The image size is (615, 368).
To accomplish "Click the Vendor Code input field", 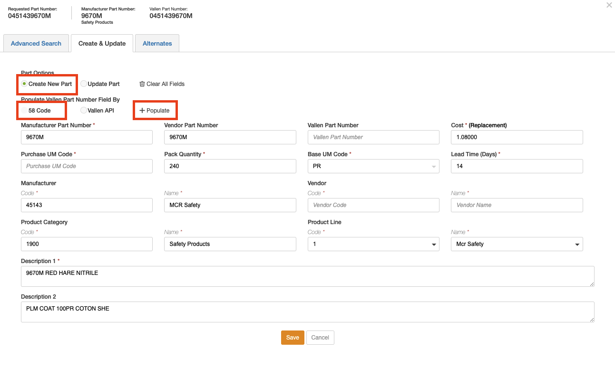I will pos(373,205).
